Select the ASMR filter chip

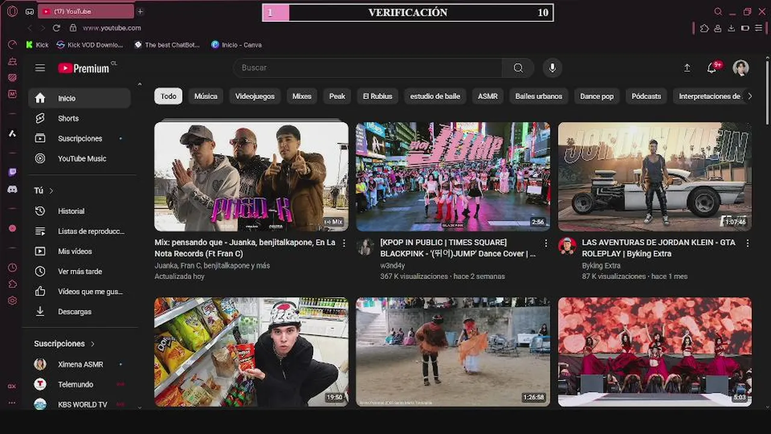coord(488,96)
